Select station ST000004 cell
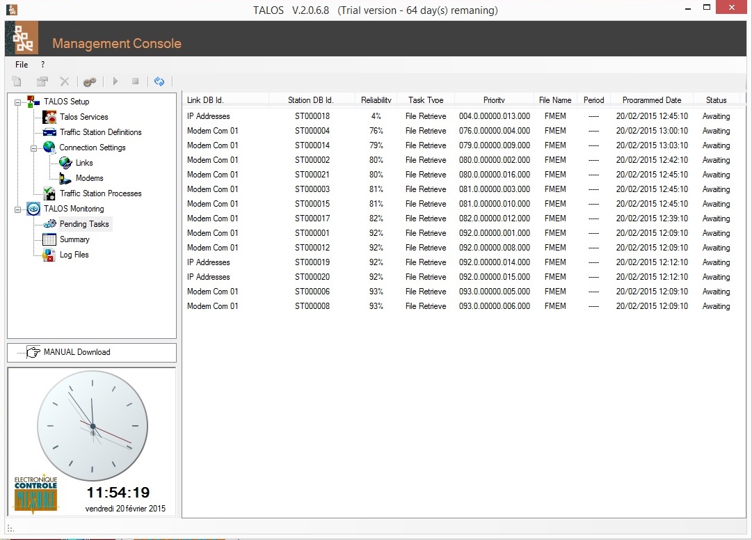752x540 pixels. (x=312, y=130)
